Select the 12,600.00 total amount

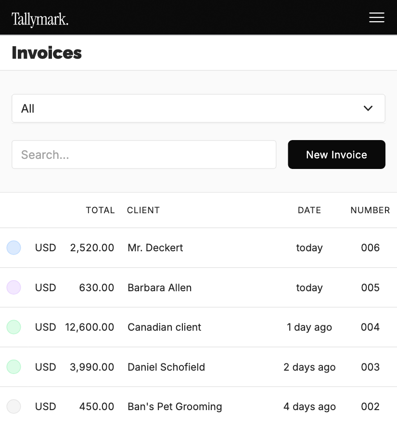pos(90,327)
